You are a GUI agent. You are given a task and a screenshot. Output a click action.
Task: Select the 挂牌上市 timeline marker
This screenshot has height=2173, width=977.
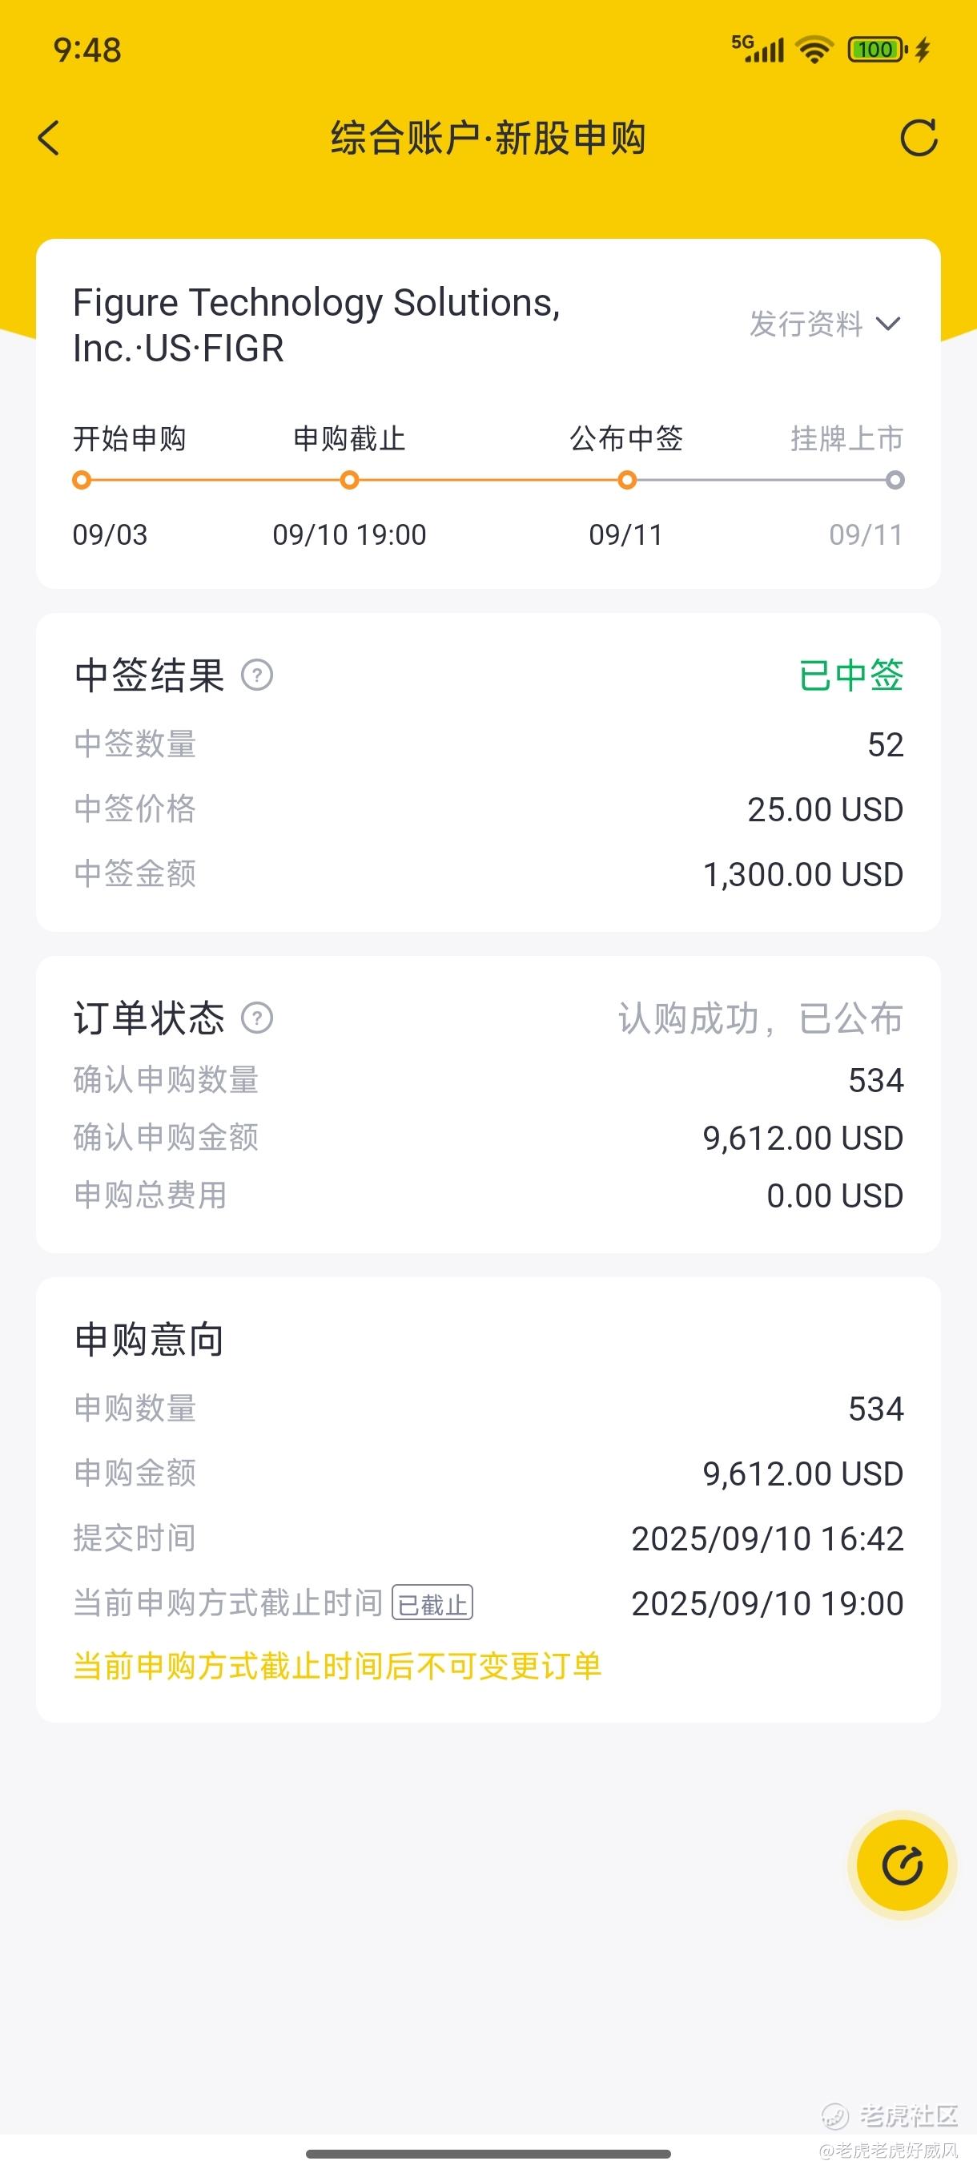(x=895, y=480)
